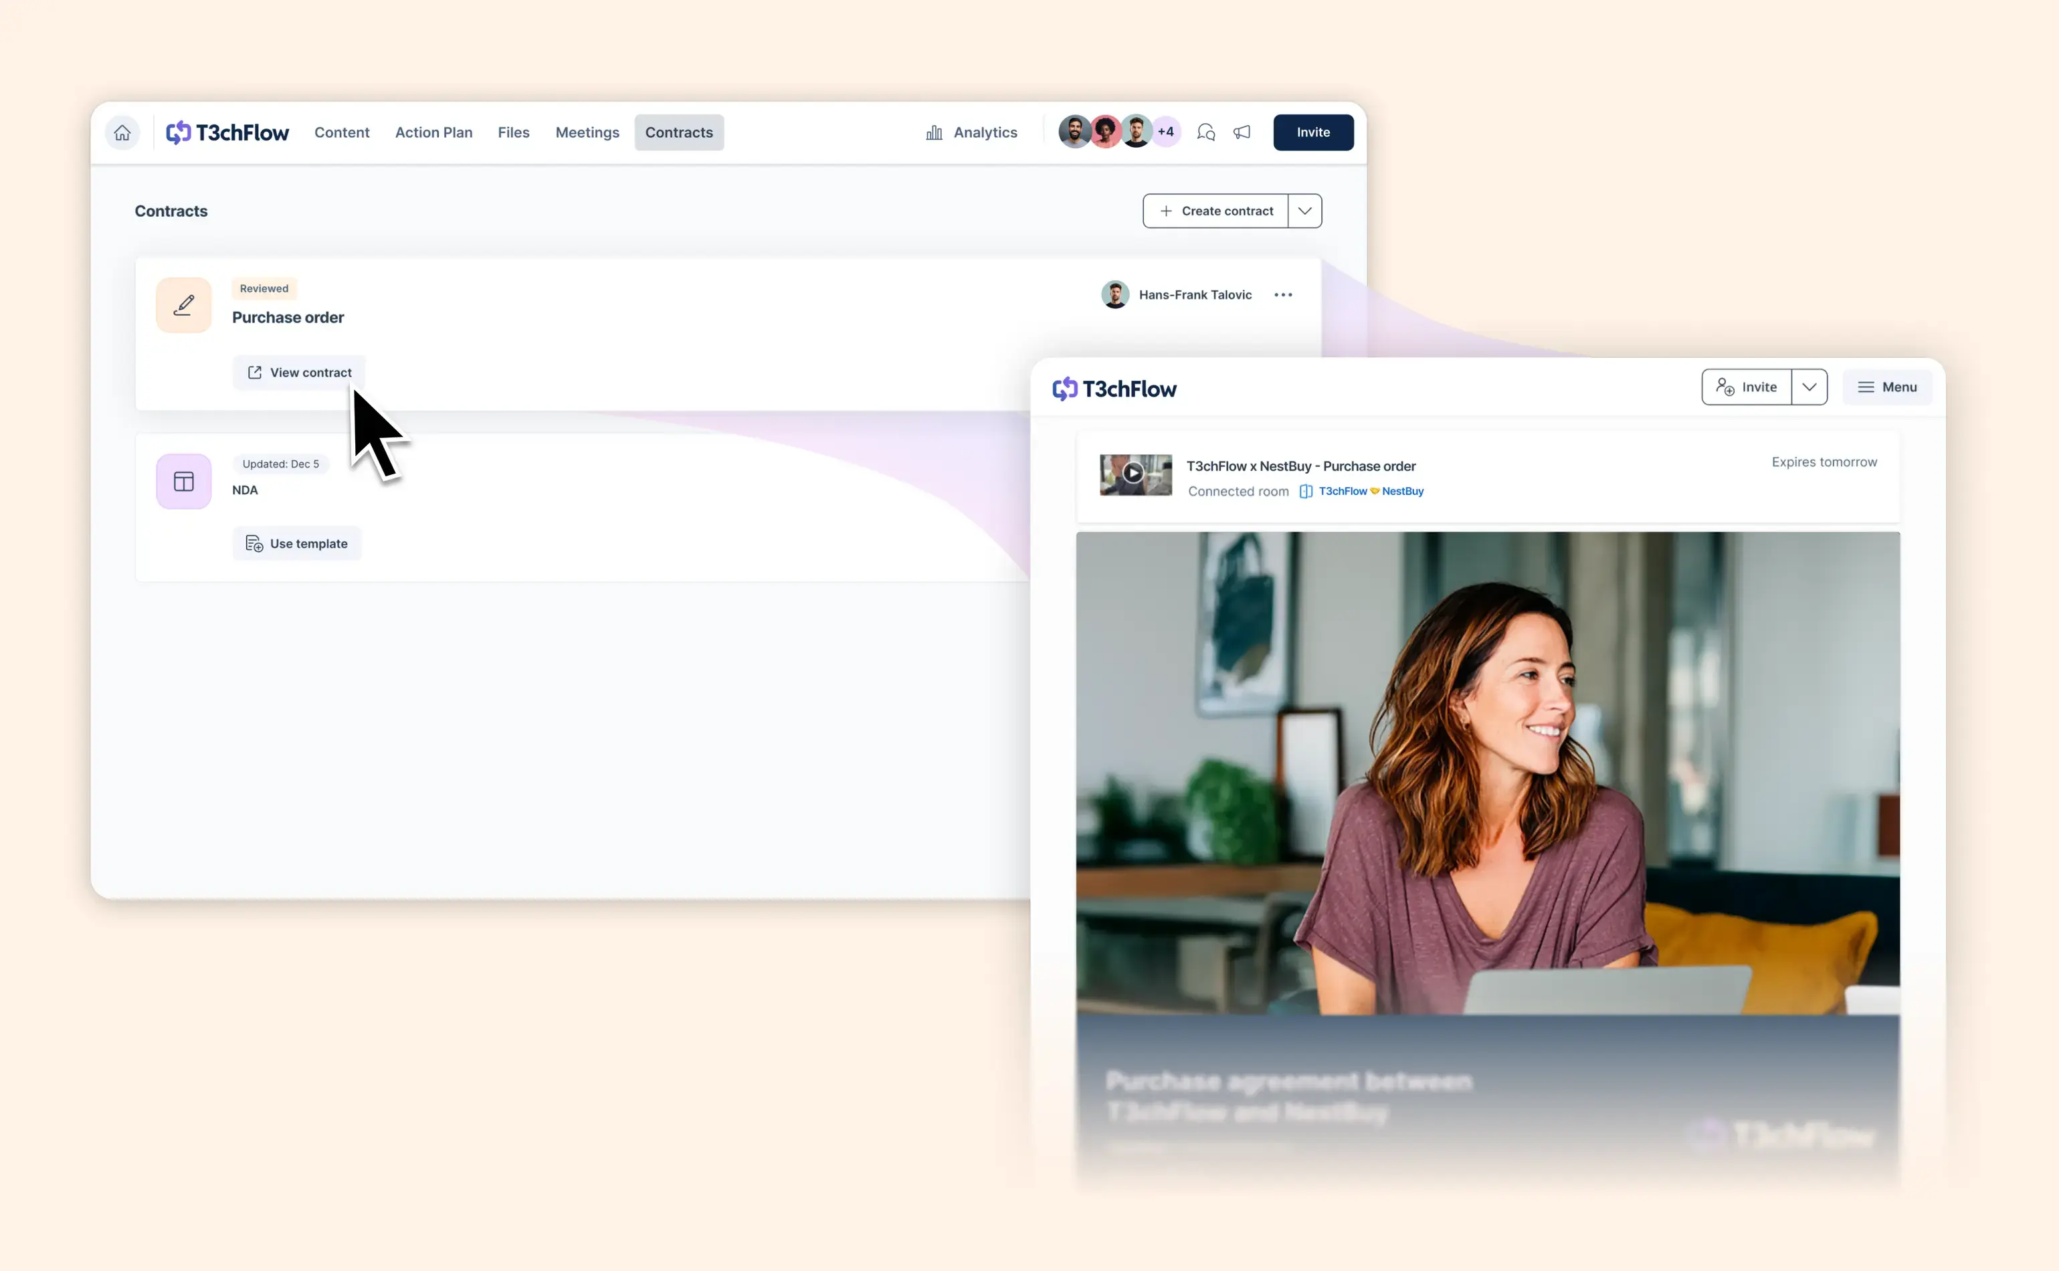2059x1271 pixels.
Task: Click the megaphone announcements icon
Action: tap(1242, 133)
